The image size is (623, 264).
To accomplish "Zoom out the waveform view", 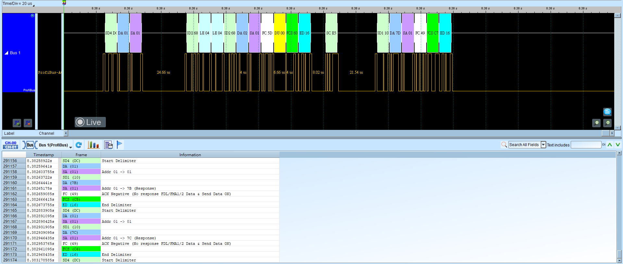I will 596,123.
